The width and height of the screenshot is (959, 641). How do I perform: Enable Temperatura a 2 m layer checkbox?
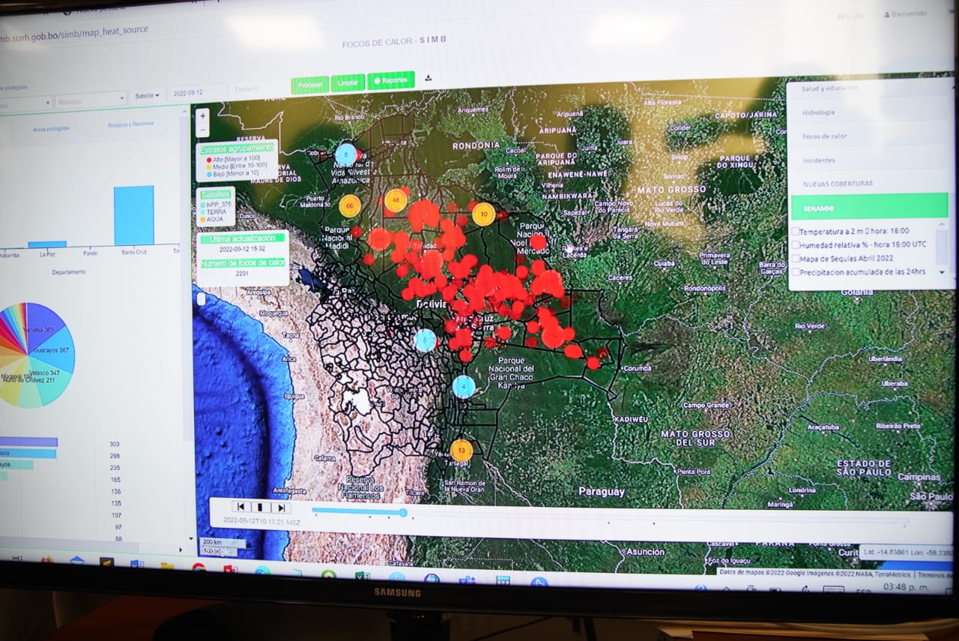796,232
